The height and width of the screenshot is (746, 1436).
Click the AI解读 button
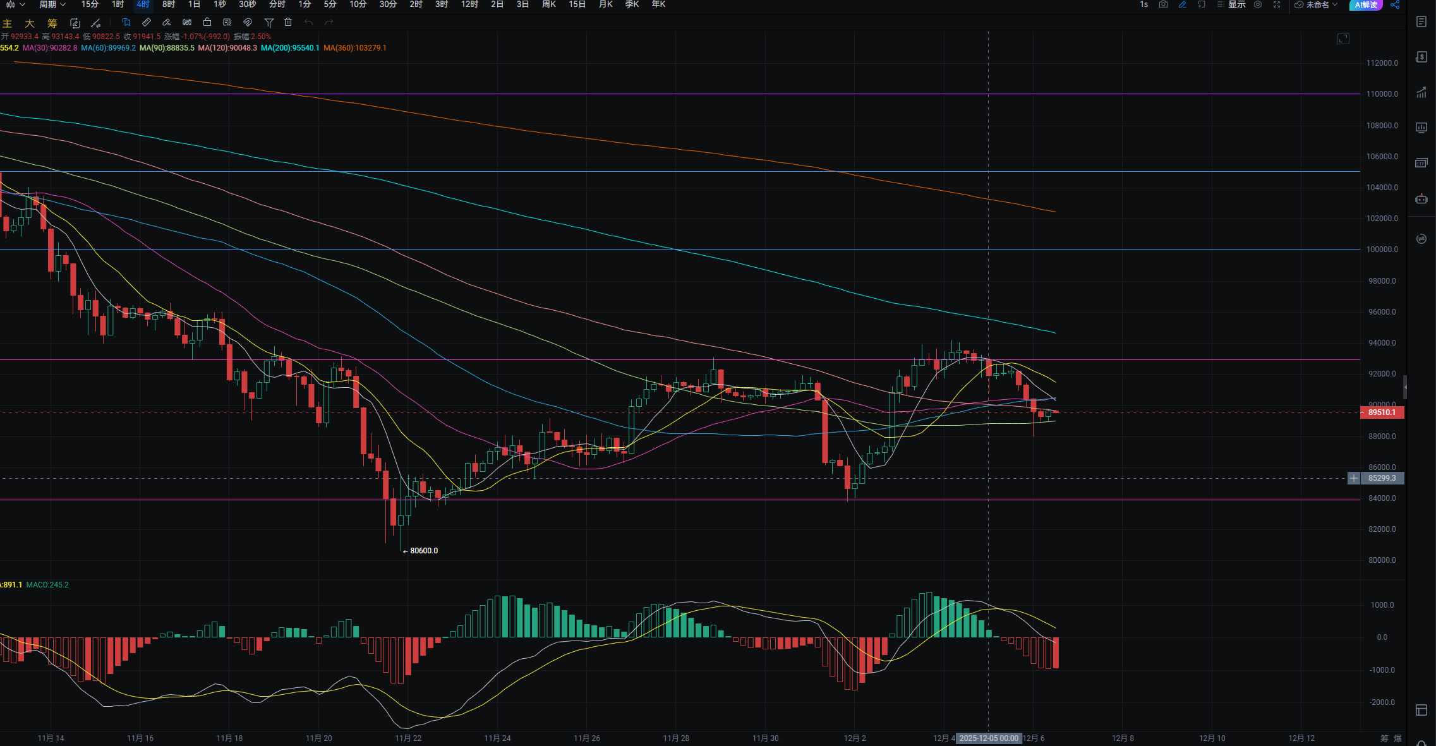pos(1365,4)
